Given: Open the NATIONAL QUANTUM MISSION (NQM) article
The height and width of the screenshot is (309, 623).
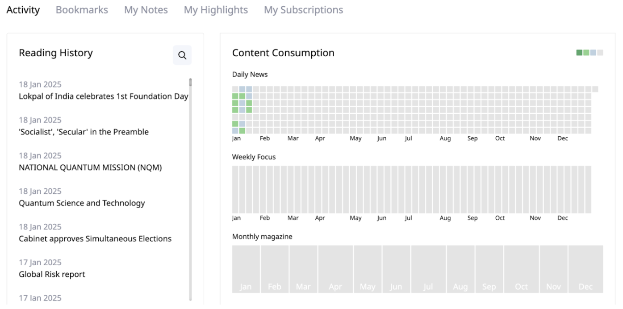Looking at the screenshot, I should click(90, 168).
